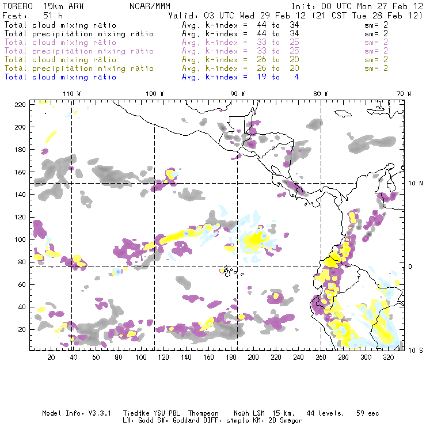
Task: Click the '180' tick label on horizontal axis
Action: [x=231, y=357]
